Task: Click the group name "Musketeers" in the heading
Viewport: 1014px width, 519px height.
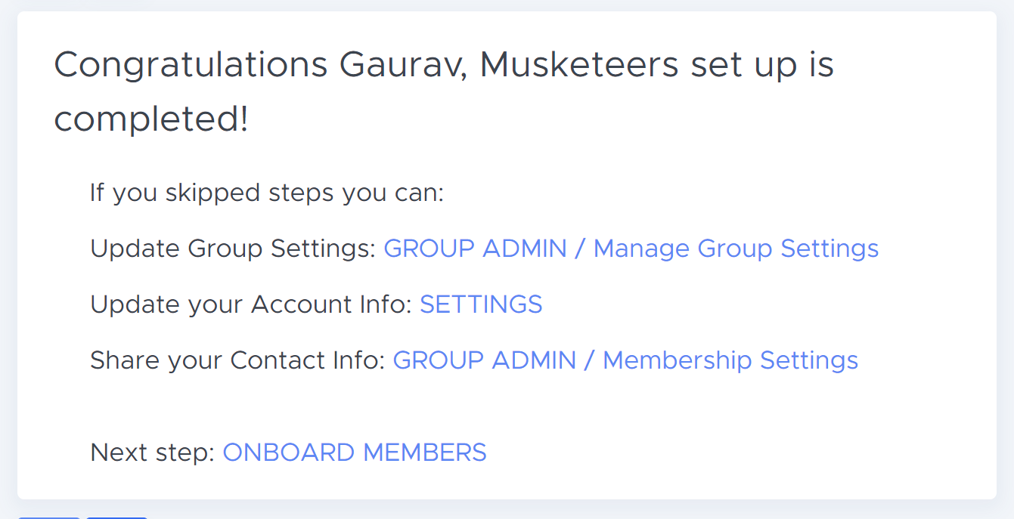Action: 579,65
